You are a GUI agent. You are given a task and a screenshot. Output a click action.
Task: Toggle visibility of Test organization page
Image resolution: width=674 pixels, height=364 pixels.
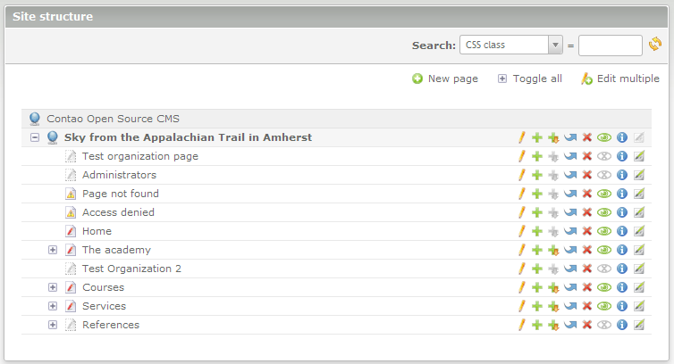pos(604,156)
